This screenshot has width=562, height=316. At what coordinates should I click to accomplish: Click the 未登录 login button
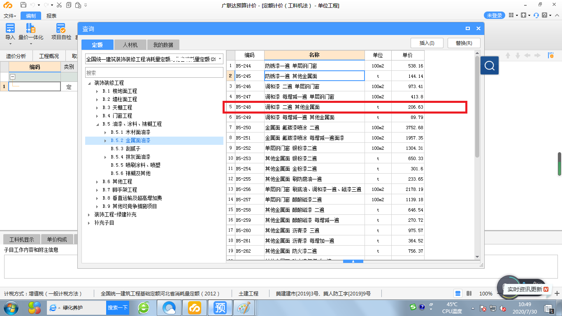point(495,15)
